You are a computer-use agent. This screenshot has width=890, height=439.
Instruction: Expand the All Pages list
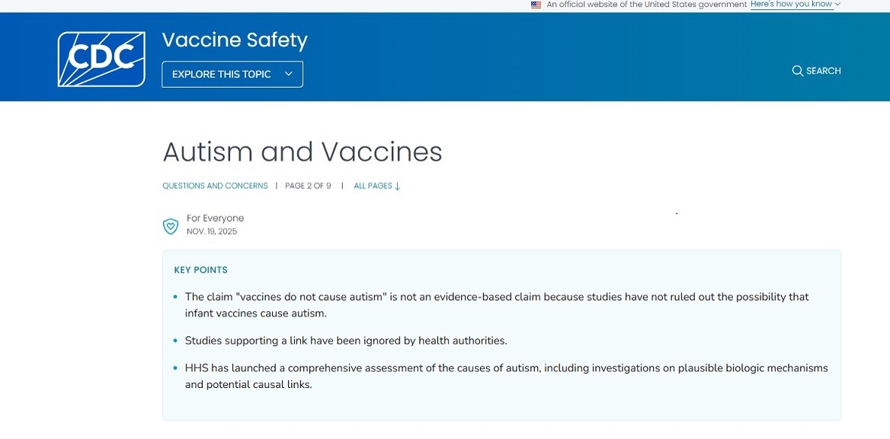[x=373, y=186]
